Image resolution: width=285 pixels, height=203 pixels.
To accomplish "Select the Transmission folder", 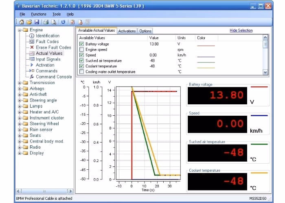I will [42, 83].
